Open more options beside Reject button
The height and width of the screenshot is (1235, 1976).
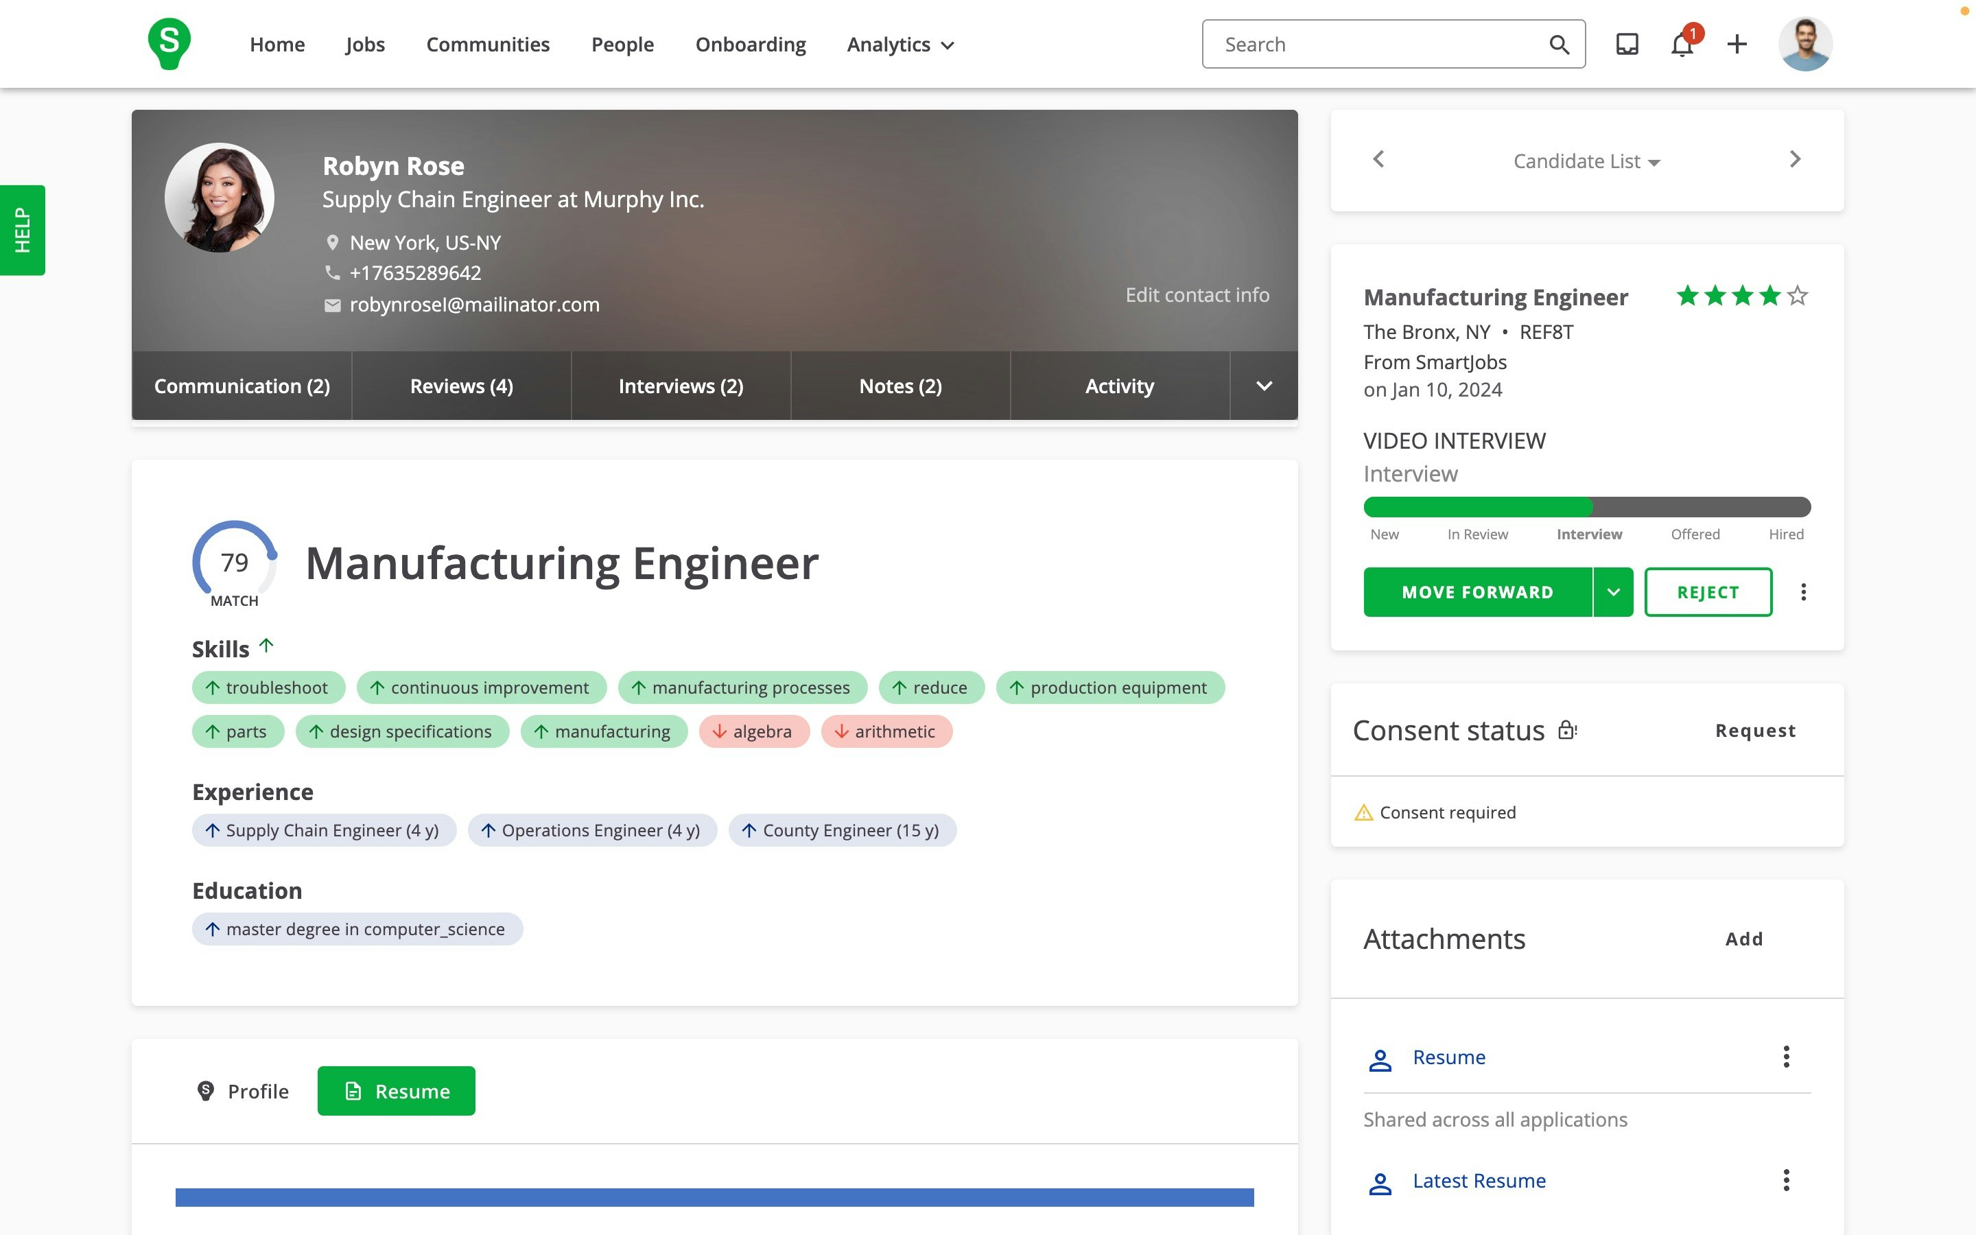(1803, 592)
